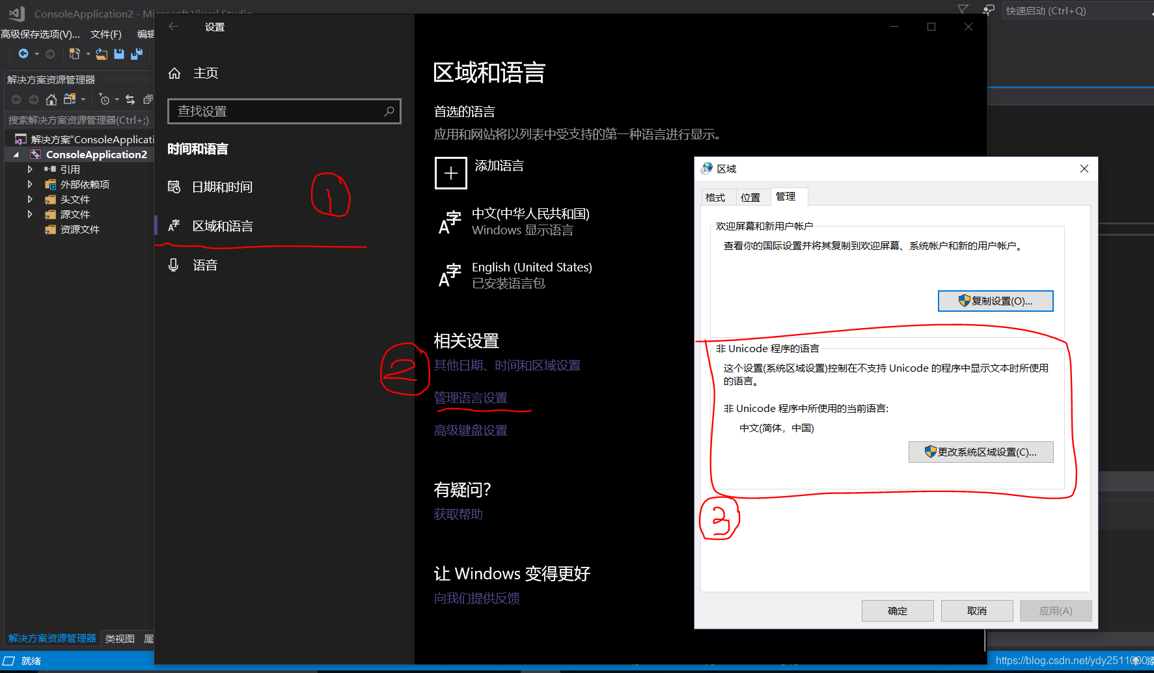The height and width of the screenshot is (673, 1154).
Task: Click the Save All icon in Visual Studio toolbar
Action: click(x=137, y=53)
